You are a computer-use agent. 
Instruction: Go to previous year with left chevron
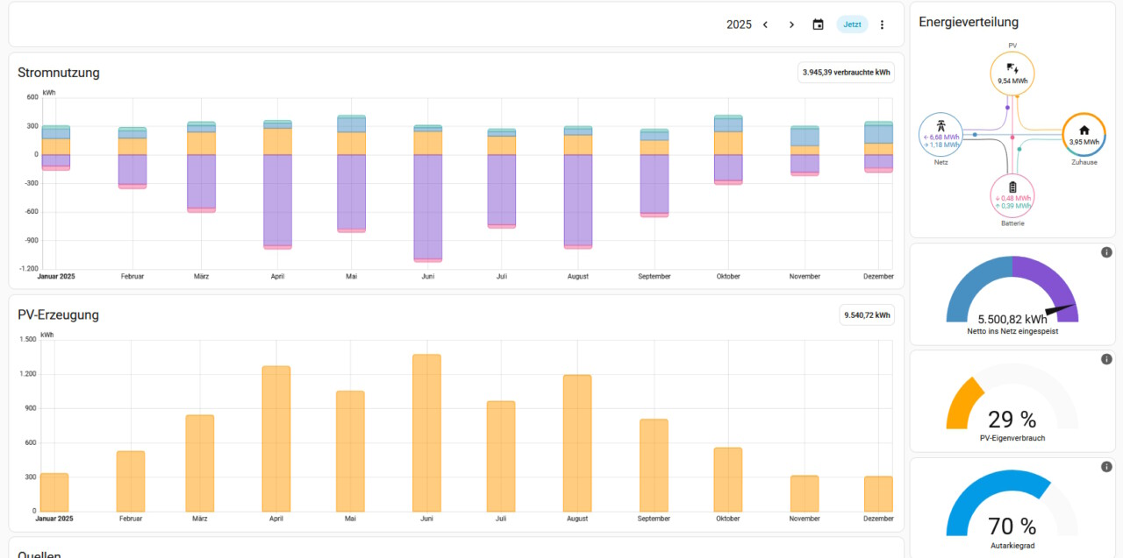click(x=765, y=25)
